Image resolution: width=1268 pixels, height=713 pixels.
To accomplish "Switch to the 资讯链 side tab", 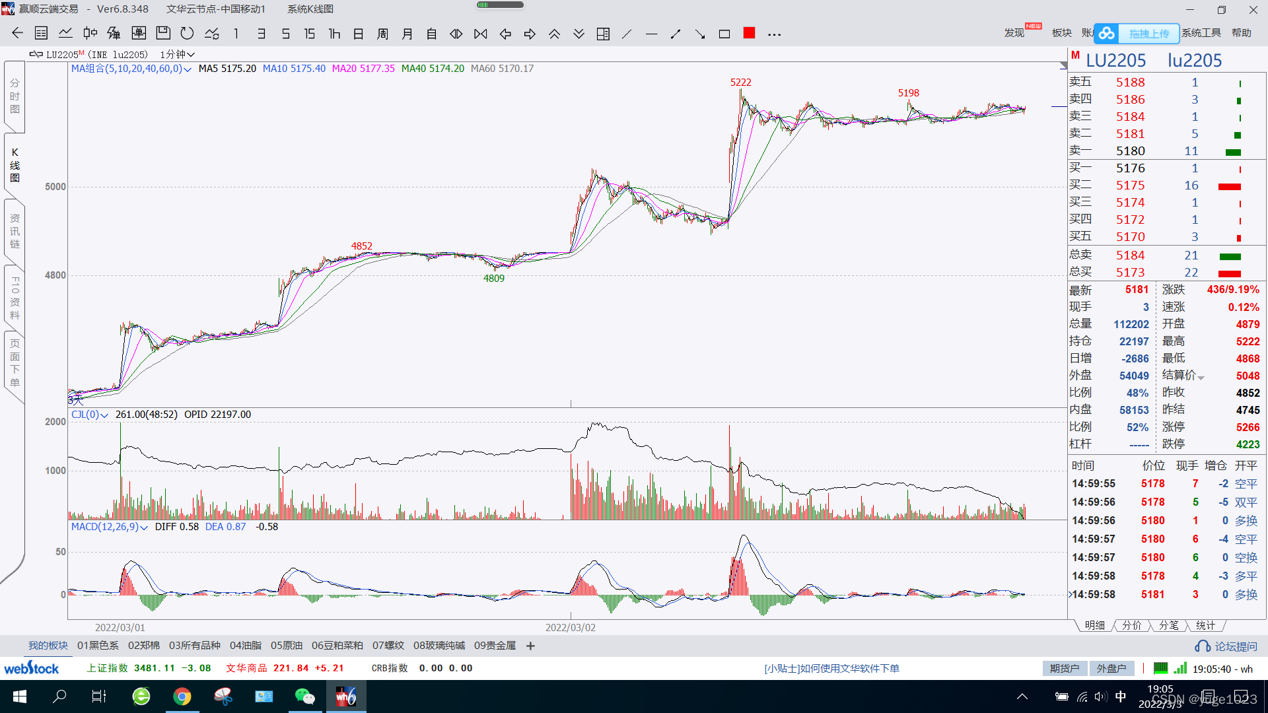I will pyautogui.click(x=15, y=231).
